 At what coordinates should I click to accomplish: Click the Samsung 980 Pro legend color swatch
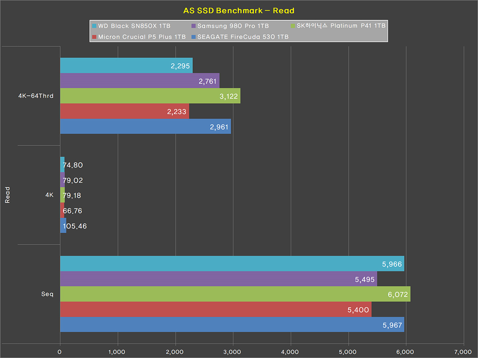(x=194, y=26)
